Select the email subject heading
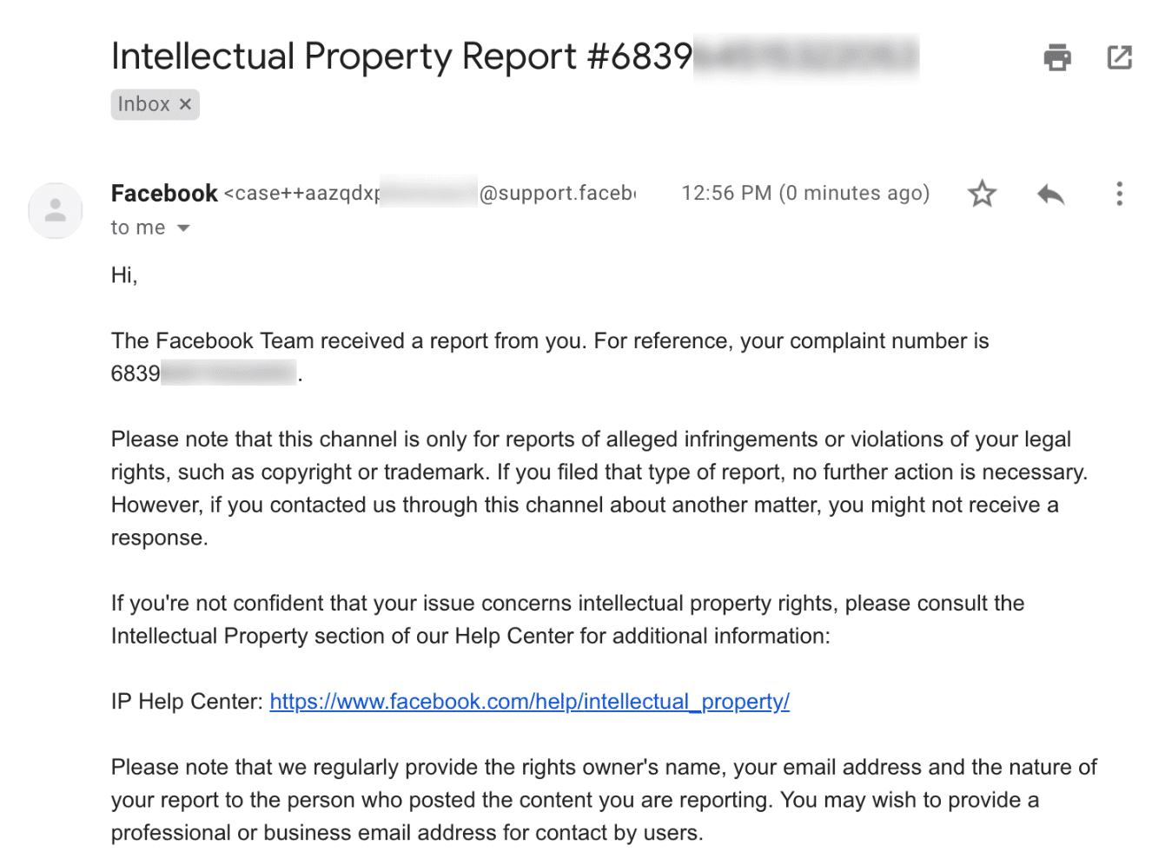Viewport: 1165px width, 865px height. 400,56
